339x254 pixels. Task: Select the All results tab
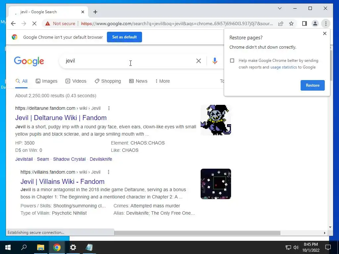coord(22,81)
